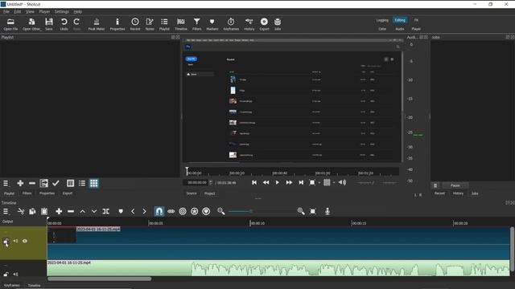Open the Peak Meter panel
The width and height of the screenshot is (515, 289).
pyautogui.click(x=97, y=24)
